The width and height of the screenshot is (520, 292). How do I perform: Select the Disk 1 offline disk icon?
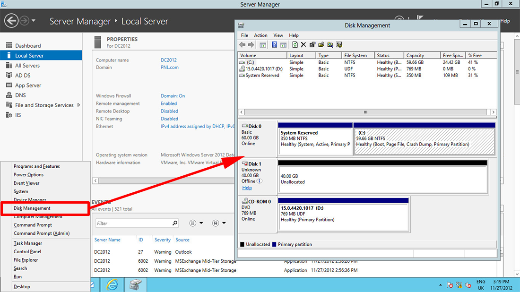pyautogui.click(x=245, y=163)
